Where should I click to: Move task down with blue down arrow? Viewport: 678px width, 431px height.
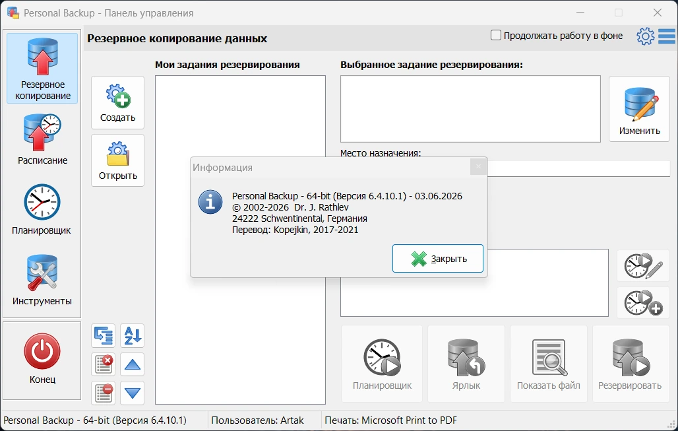tap(133, 393)
